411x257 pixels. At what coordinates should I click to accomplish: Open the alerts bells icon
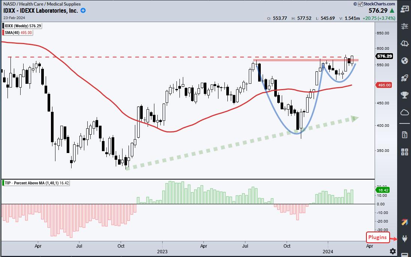[404, 43]
